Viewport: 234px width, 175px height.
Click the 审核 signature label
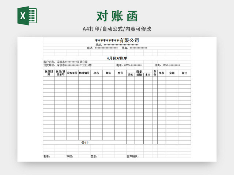pos(70,156)
